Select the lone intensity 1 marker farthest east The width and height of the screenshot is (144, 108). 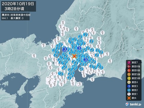point(110,61)
